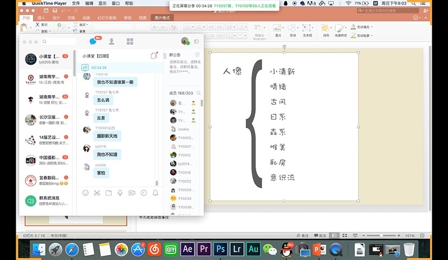Open the 窗口 menu in the menu bar
Screen dimensions: 448x260
[x=116, y=3]
